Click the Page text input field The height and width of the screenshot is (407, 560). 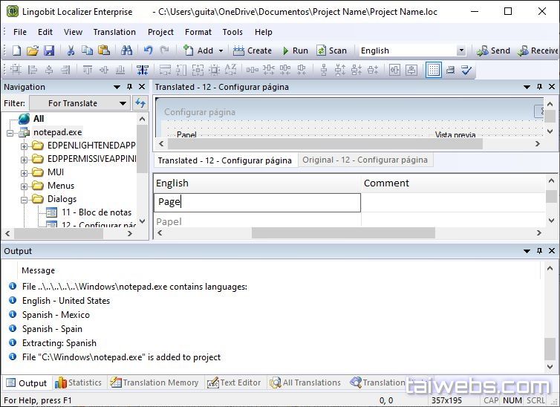[x=257, y=202]
